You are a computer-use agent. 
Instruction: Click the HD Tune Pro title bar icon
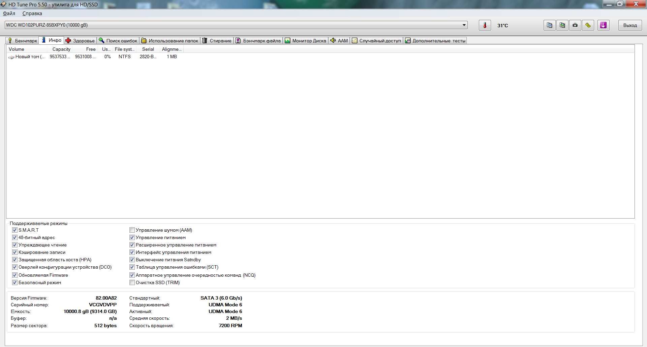[x=3, y=4]
